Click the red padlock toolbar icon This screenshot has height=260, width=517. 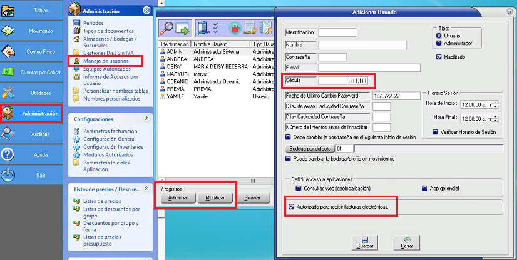(235, 28)
